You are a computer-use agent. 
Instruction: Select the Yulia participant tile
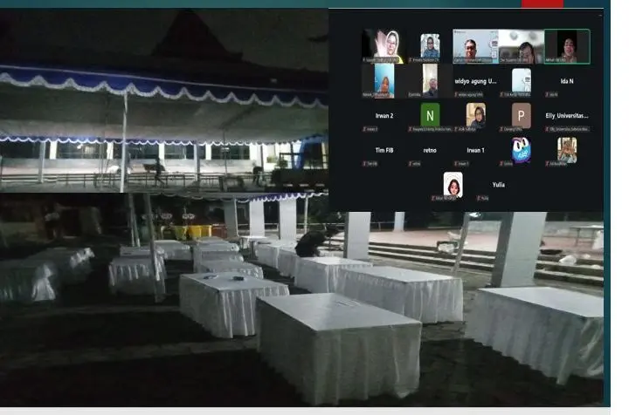point(498,185)
